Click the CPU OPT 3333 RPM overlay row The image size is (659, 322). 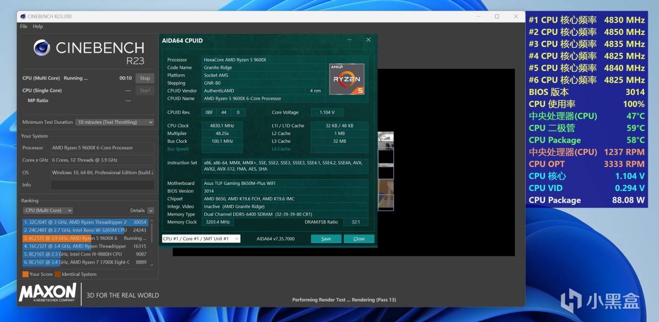(x=587, y=164)
